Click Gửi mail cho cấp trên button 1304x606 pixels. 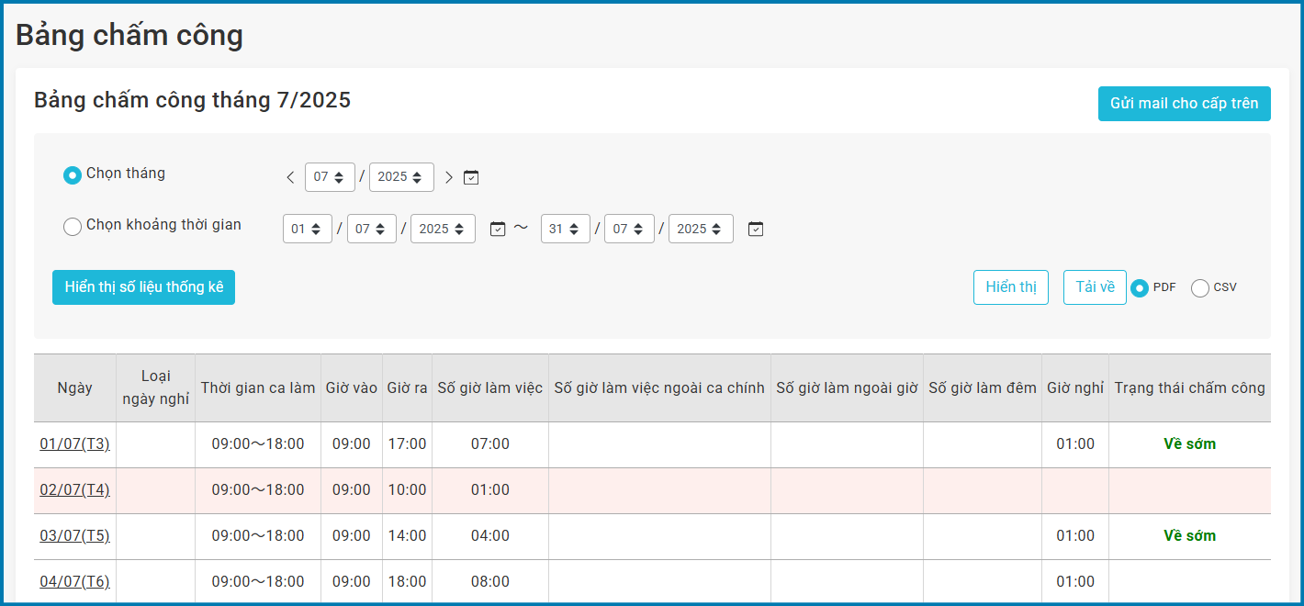click(x=1184, y=104)
